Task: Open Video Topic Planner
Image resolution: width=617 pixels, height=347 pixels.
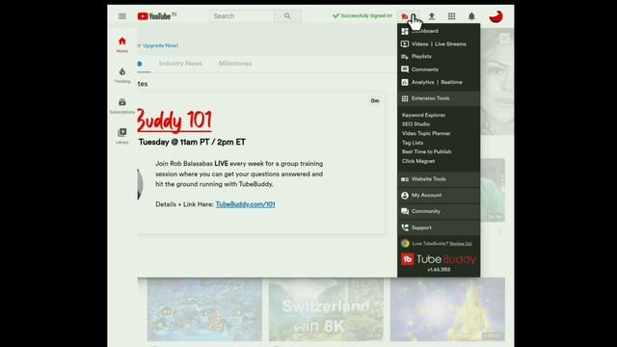Action: coord(426,133)
